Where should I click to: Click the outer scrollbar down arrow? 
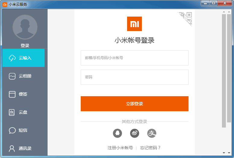coord(229,153)
